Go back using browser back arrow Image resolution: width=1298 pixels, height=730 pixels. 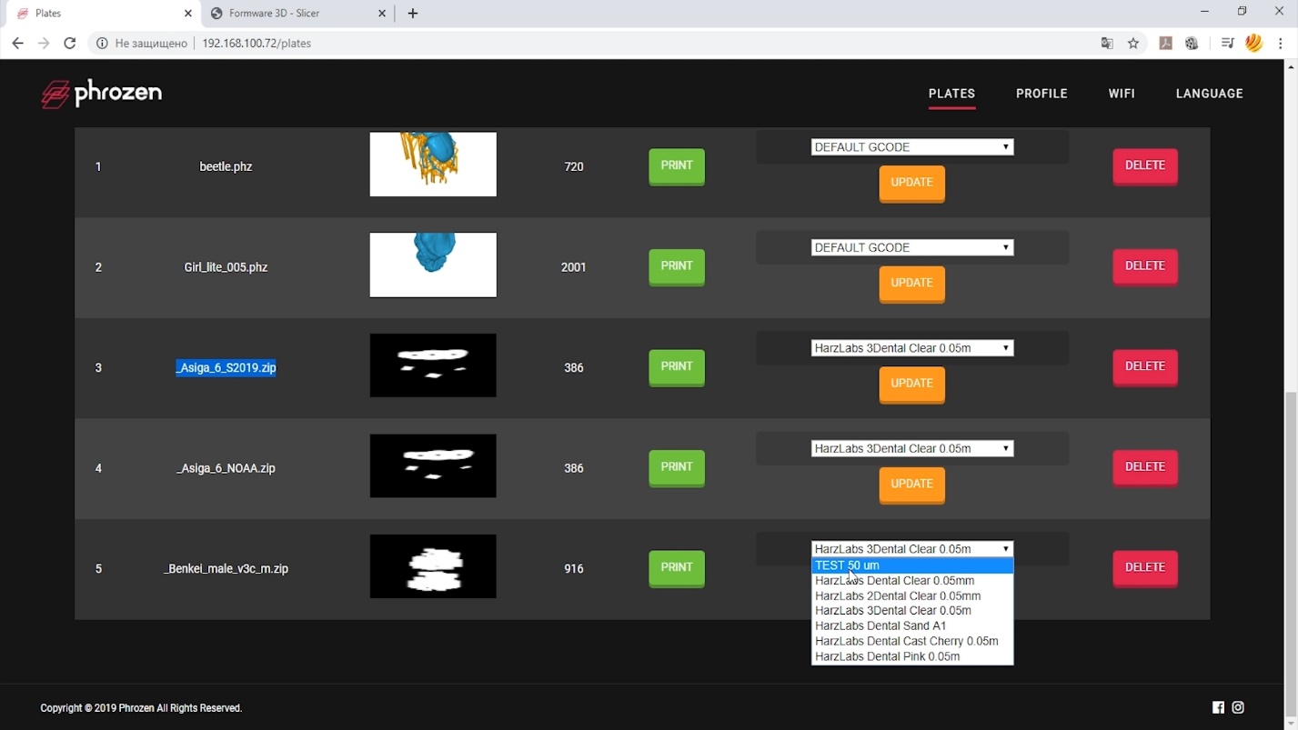coord(17,44)
